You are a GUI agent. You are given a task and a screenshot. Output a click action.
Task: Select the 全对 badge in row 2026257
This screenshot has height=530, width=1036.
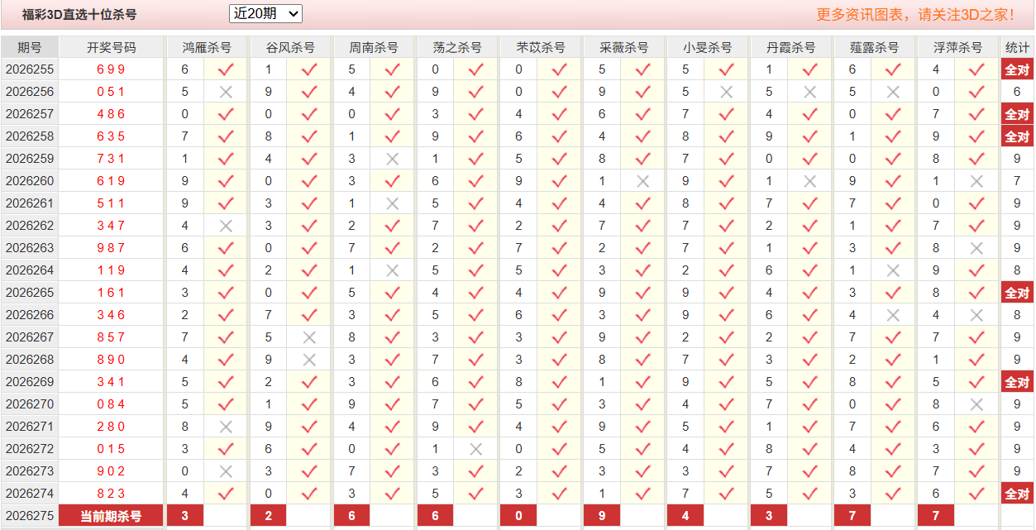pyautogui.click(x=1017, y=114)
